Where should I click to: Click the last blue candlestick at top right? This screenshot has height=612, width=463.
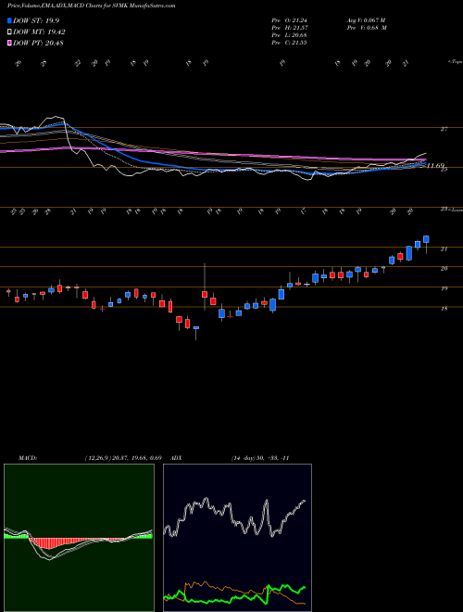pyautogui.click(x=426, y=239)
